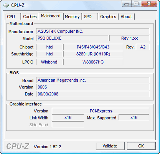Minimize the CPU-Z window
160x154 pixels.
pyautogui.click(x=127, y=4)
